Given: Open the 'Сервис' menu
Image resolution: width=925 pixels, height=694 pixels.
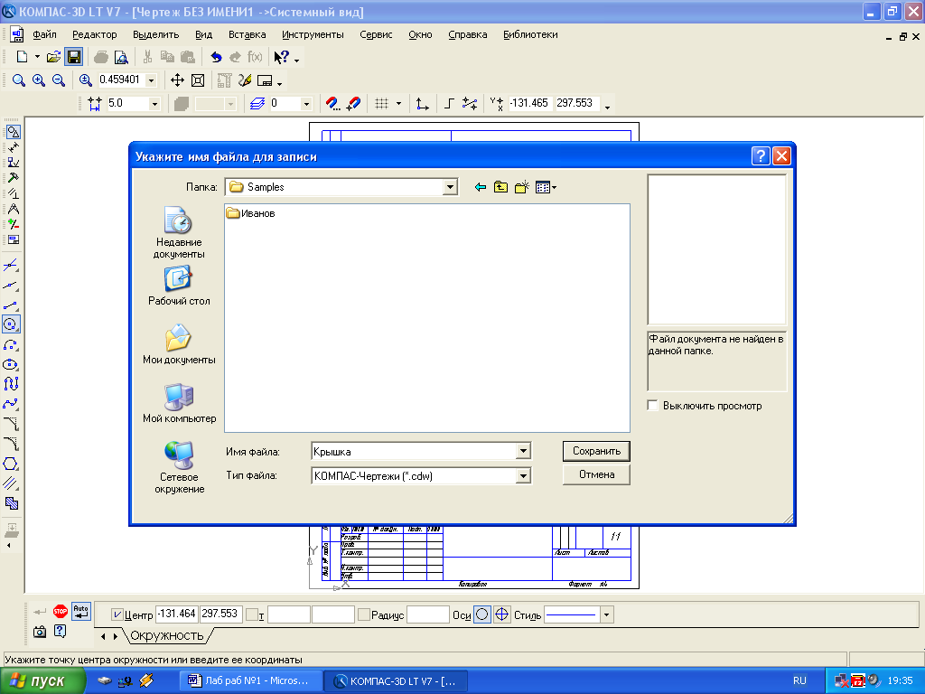Looking at the screenshot, I should click(376, 35).
